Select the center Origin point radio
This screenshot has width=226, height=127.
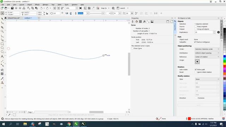197,62
